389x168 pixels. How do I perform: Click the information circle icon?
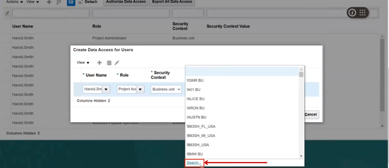pos(352,13)
